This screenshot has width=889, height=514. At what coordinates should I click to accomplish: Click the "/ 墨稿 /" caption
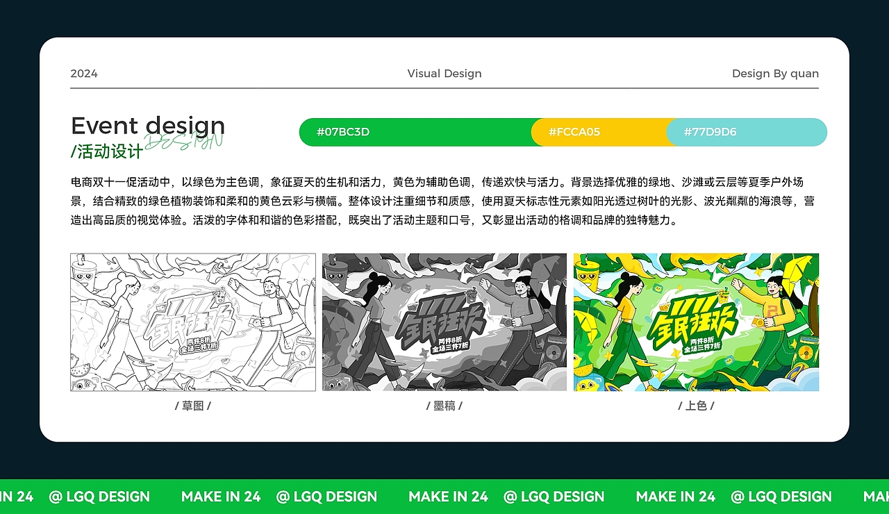444,406
